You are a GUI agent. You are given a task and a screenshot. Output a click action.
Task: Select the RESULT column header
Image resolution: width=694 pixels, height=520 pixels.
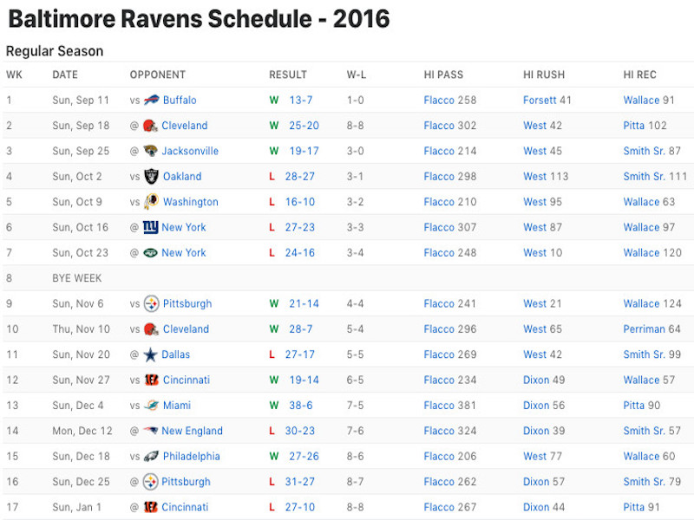point(288,75)
